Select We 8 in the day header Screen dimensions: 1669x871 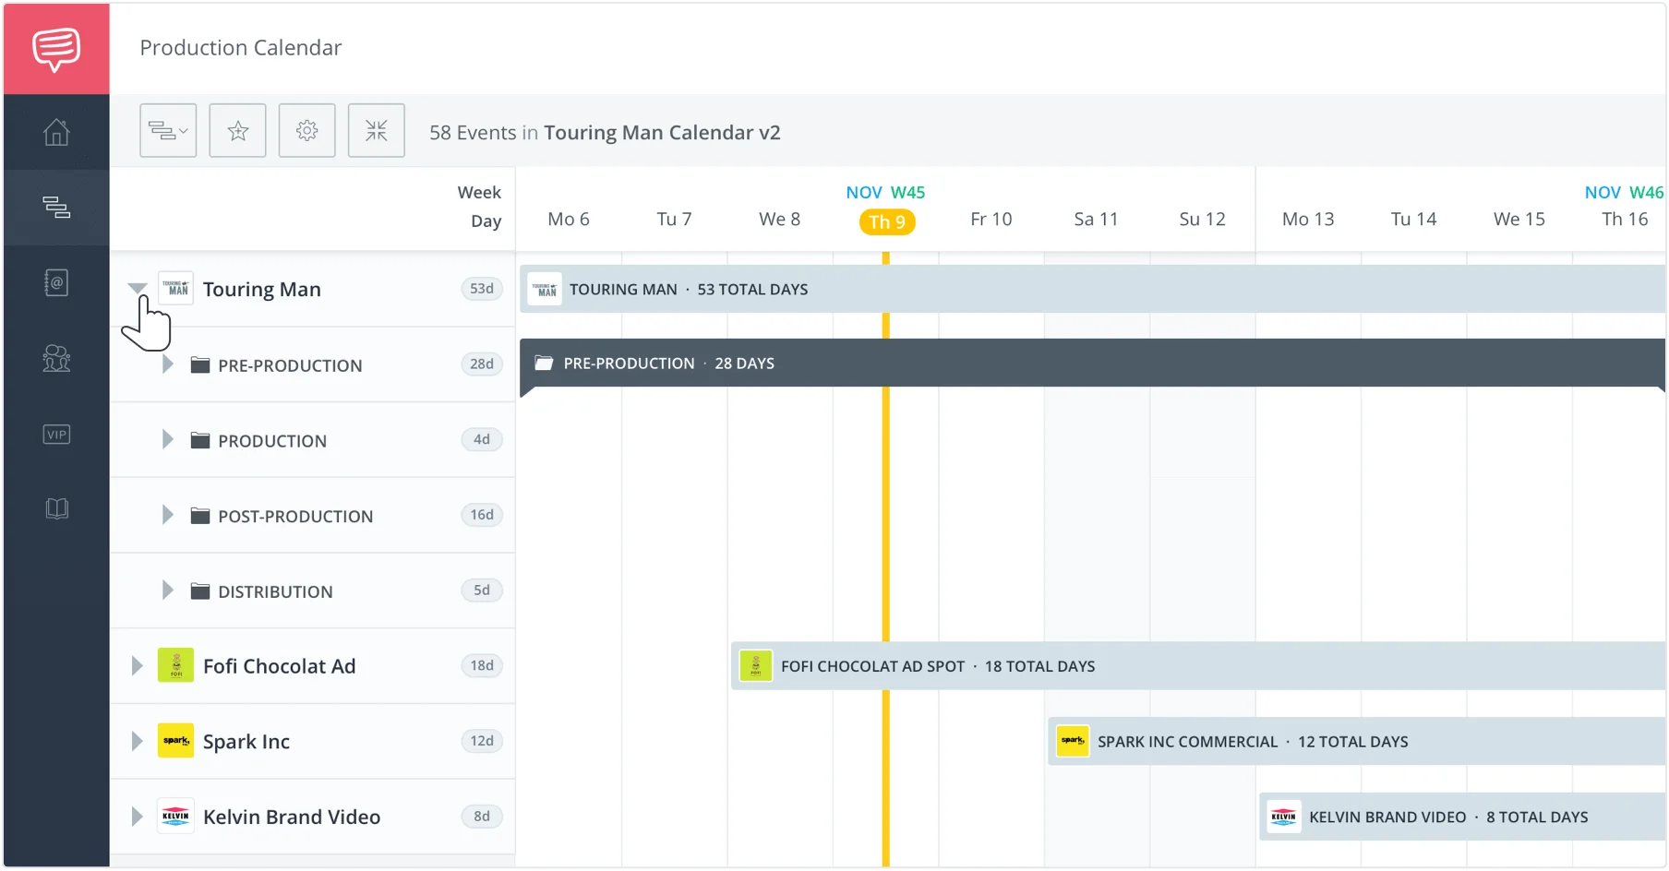780,220
